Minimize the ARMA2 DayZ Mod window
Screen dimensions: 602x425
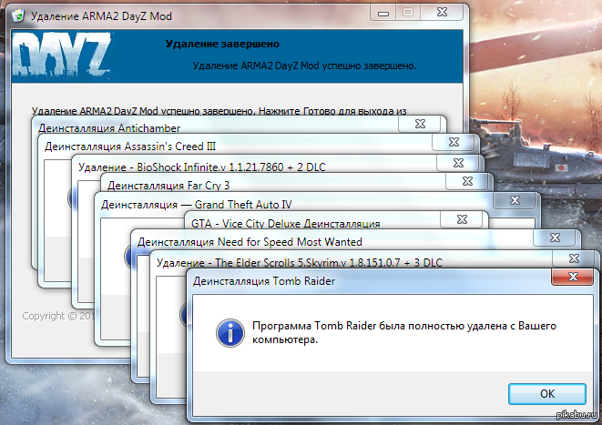pyautogui.click(x=383, y=13)
